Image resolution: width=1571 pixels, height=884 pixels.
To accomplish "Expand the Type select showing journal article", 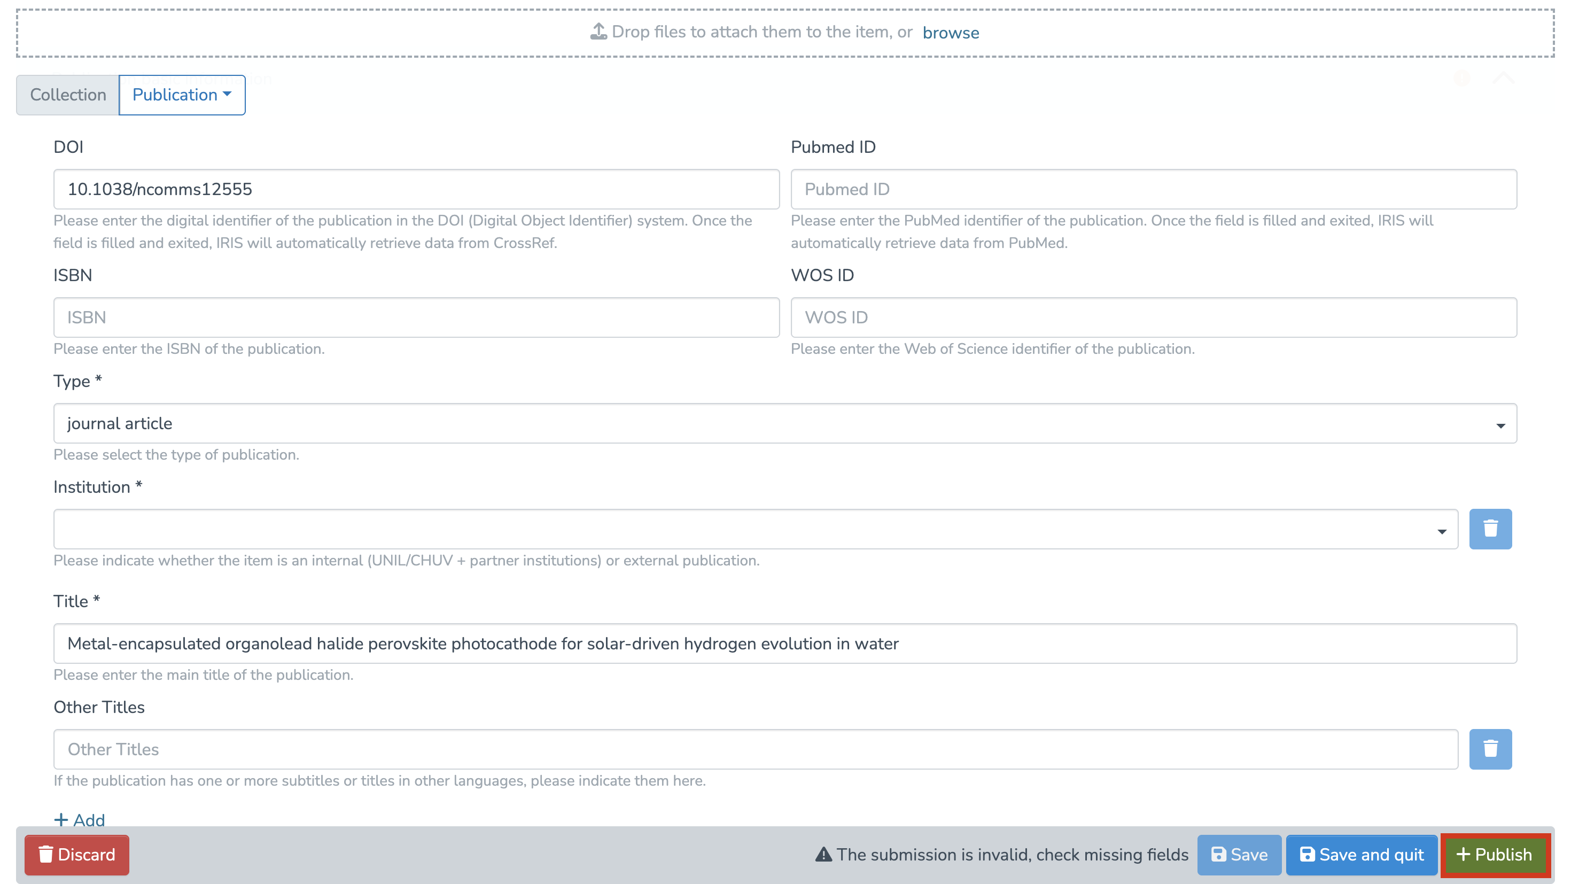I will [785, 423].
